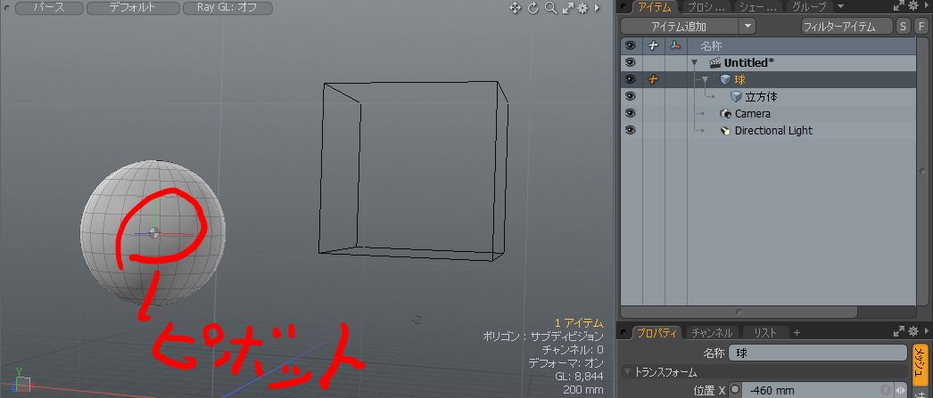
Task: Click the 立方体 mesh cube icon
Action: pos(736,97)
